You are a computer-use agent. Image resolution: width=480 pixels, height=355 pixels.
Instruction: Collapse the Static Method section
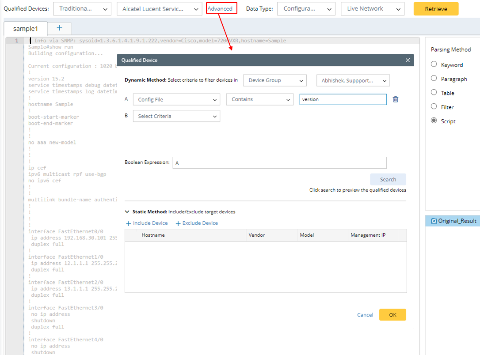[128, 212]
